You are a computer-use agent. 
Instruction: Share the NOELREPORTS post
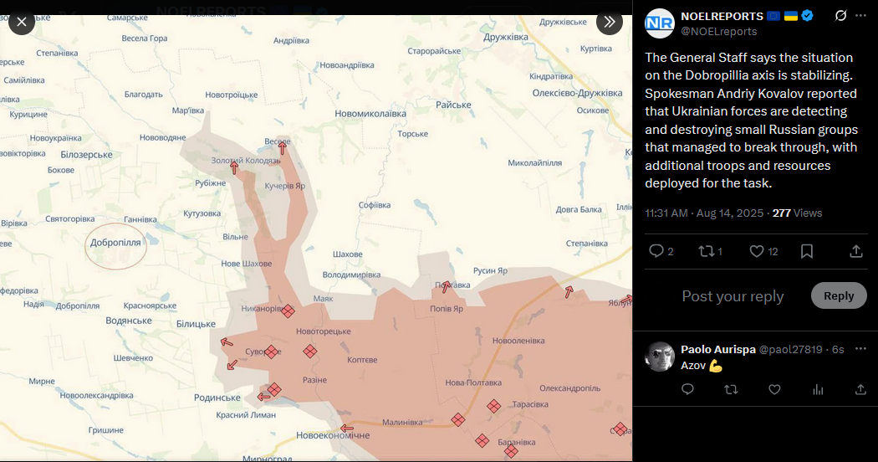click(855, 250)
